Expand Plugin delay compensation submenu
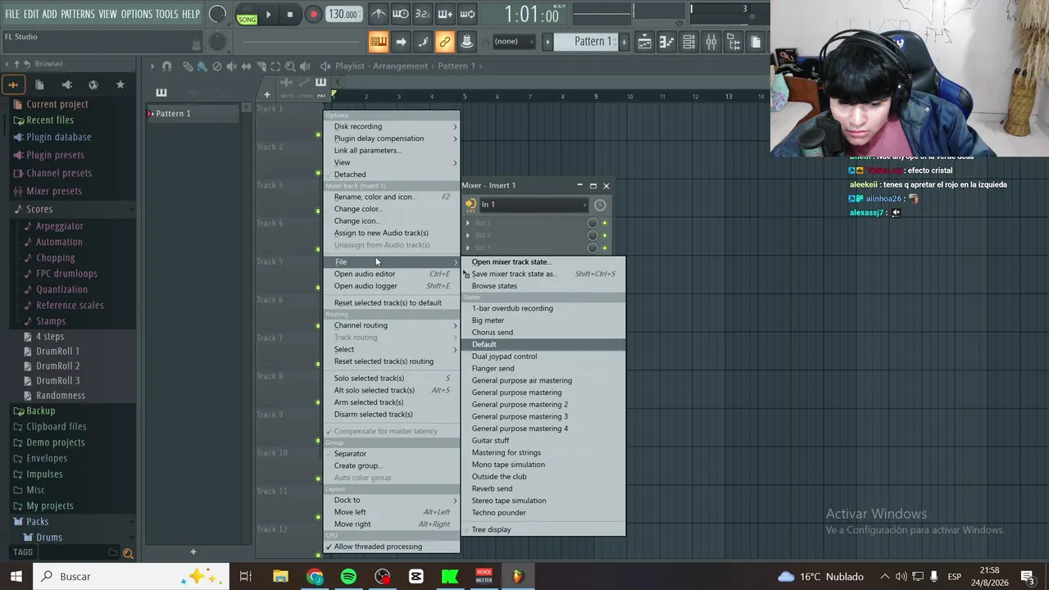This screenshot has width=1049, height=590. coord(392,138)
